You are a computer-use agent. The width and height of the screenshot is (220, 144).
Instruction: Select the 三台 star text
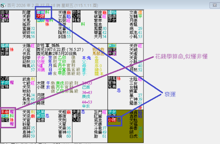pos(133,83)
